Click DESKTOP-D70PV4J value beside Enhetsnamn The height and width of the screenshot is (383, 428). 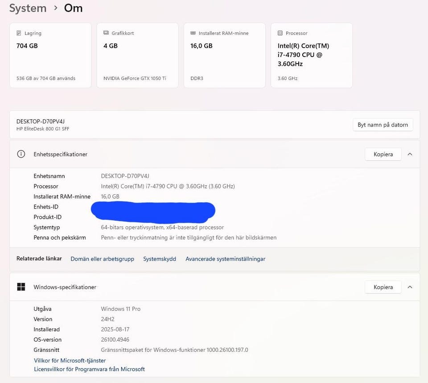coord(125,176)
